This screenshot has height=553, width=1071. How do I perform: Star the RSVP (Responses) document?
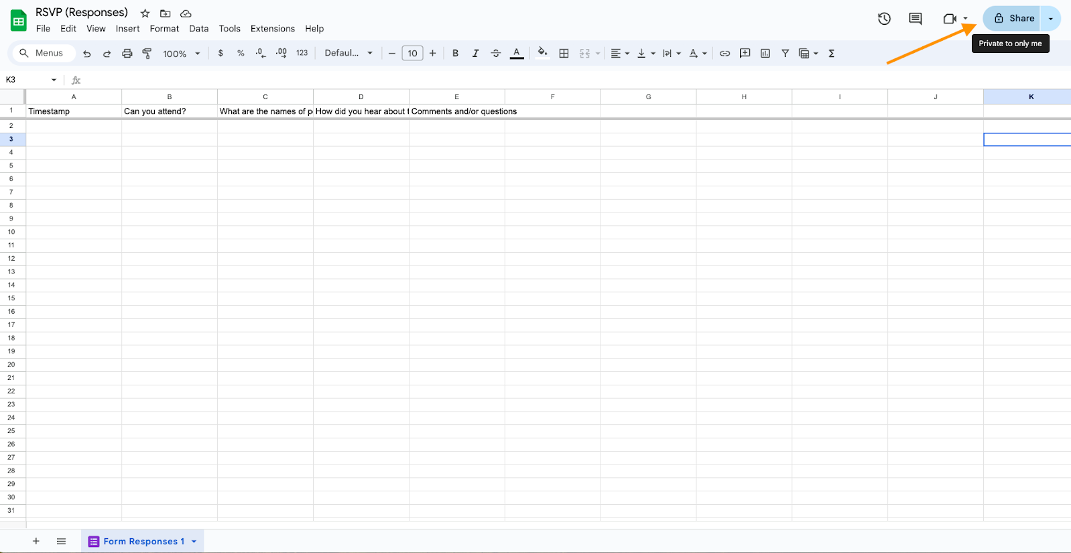(145, 13)
